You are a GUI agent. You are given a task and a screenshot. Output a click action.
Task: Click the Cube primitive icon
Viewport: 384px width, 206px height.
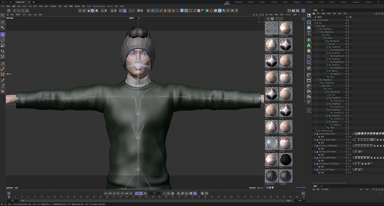(309, 28)
